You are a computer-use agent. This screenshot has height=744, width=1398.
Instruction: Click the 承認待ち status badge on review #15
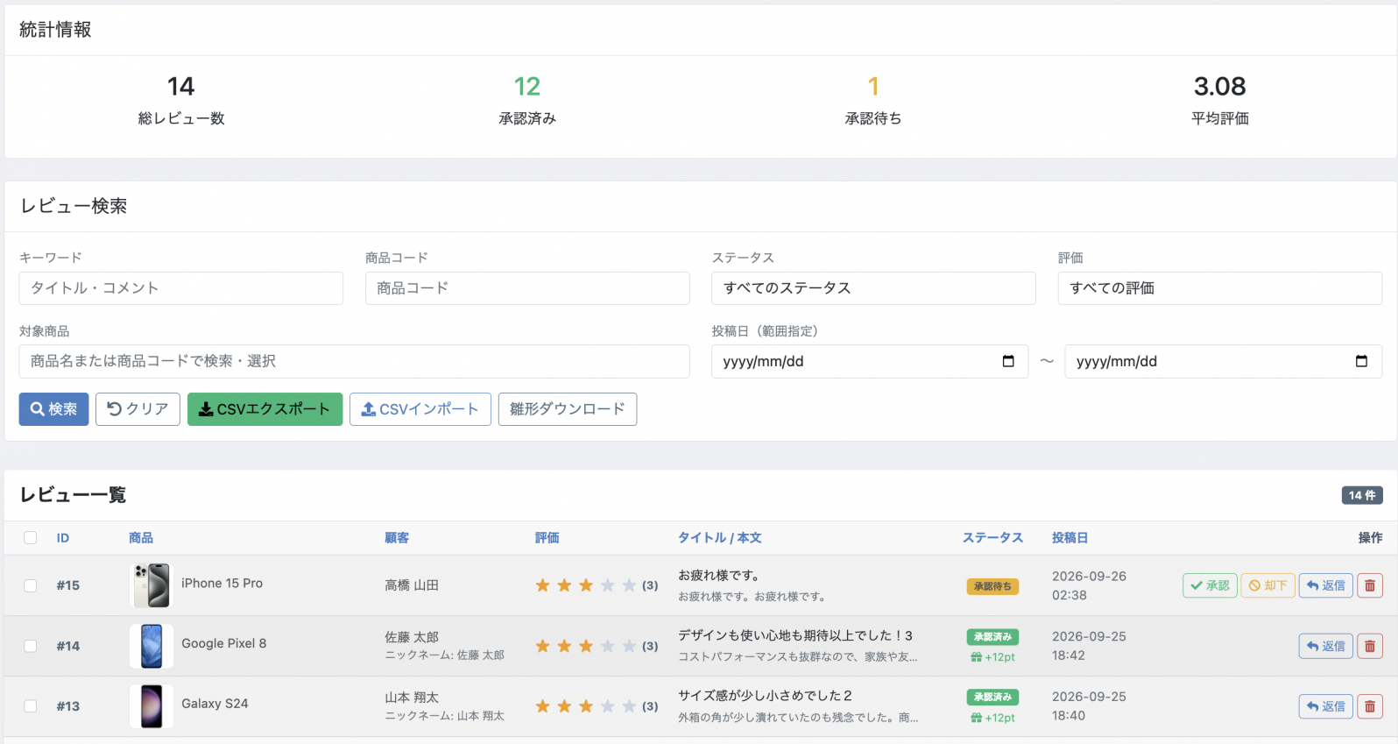(992, 586)
